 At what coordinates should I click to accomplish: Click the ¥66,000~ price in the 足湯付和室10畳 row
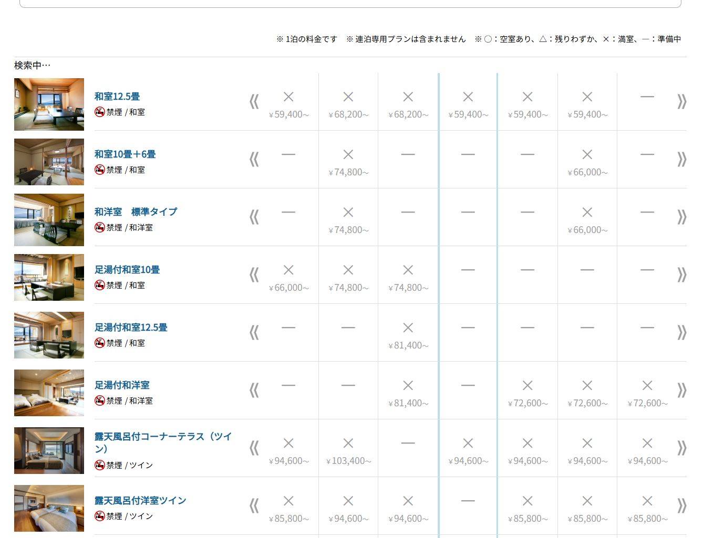pyautogui.click(x=288, y=288)
